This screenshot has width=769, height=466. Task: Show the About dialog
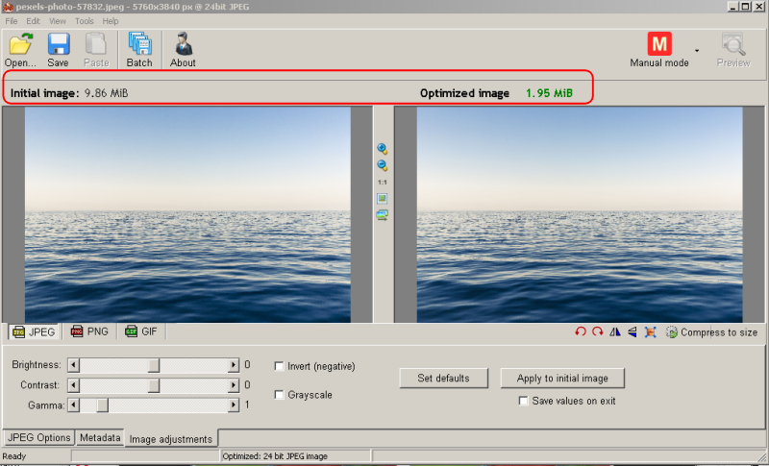(183, 50)
